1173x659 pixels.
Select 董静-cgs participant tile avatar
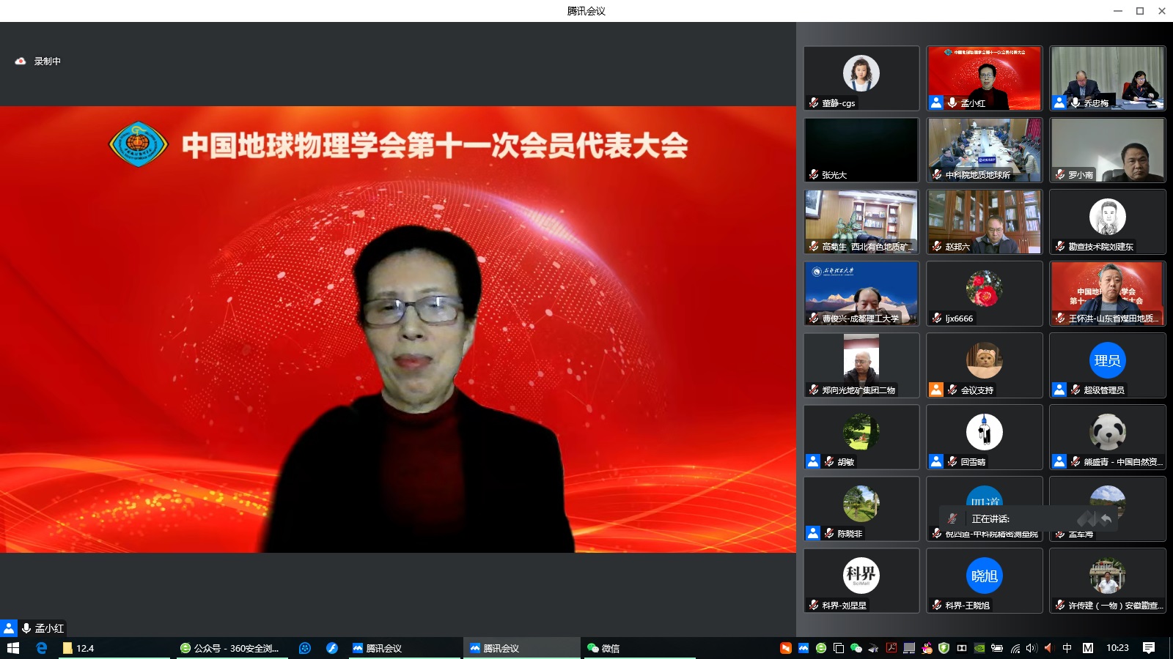point(861,72)
